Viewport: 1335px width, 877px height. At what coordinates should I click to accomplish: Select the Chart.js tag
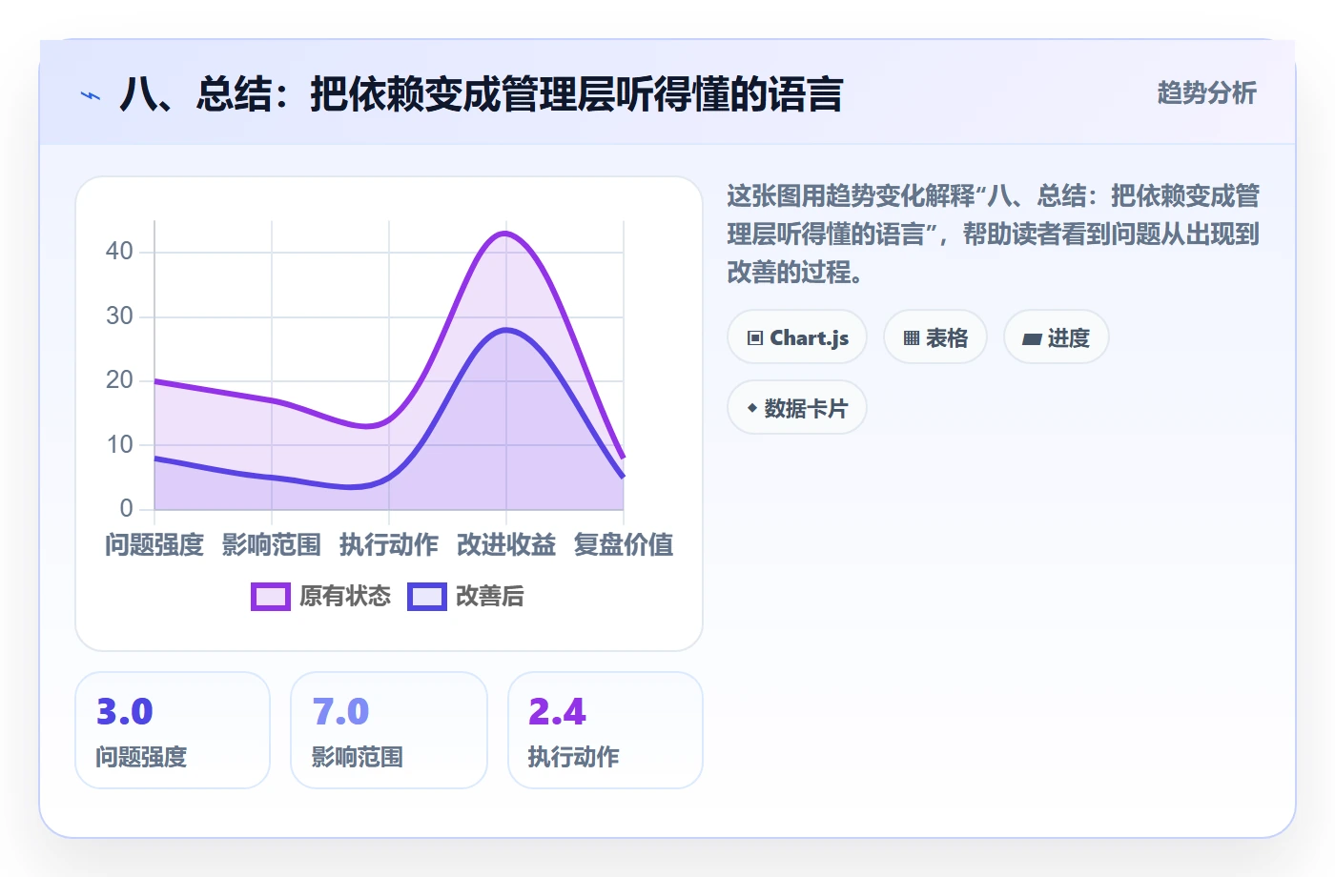(797, 337)
